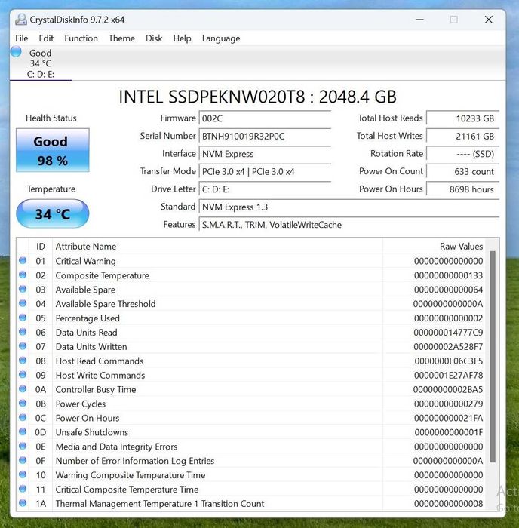Click the ID column header
Viewport: 519px width, 528px height.
pyautogui.click(x=41, y=247)
